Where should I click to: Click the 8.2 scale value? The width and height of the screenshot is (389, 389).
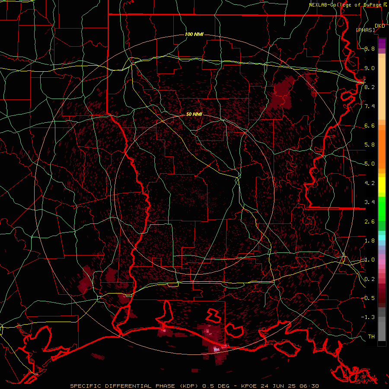coord(370,87)
